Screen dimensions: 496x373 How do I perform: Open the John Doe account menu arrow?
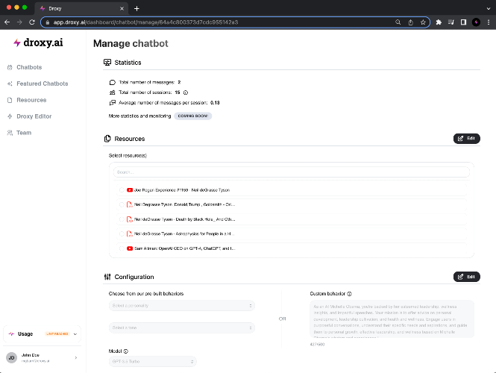[76, 358]
